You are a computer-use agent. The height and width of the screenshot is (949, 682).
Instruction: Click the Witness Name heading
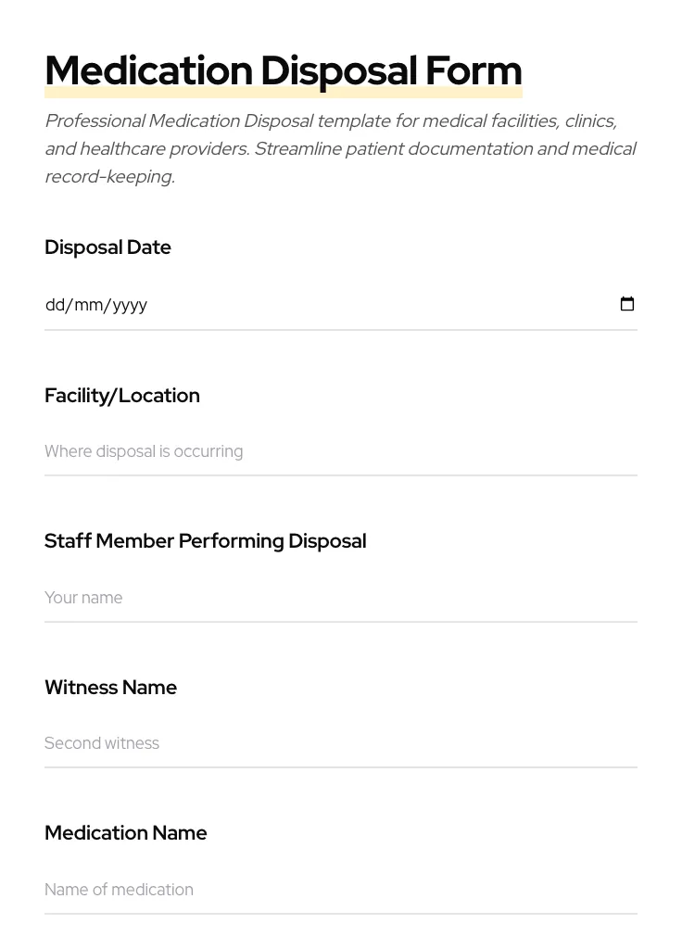pos(110,688)
